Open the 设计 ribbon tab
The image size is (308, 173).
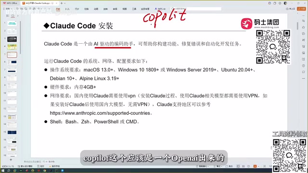77,9
